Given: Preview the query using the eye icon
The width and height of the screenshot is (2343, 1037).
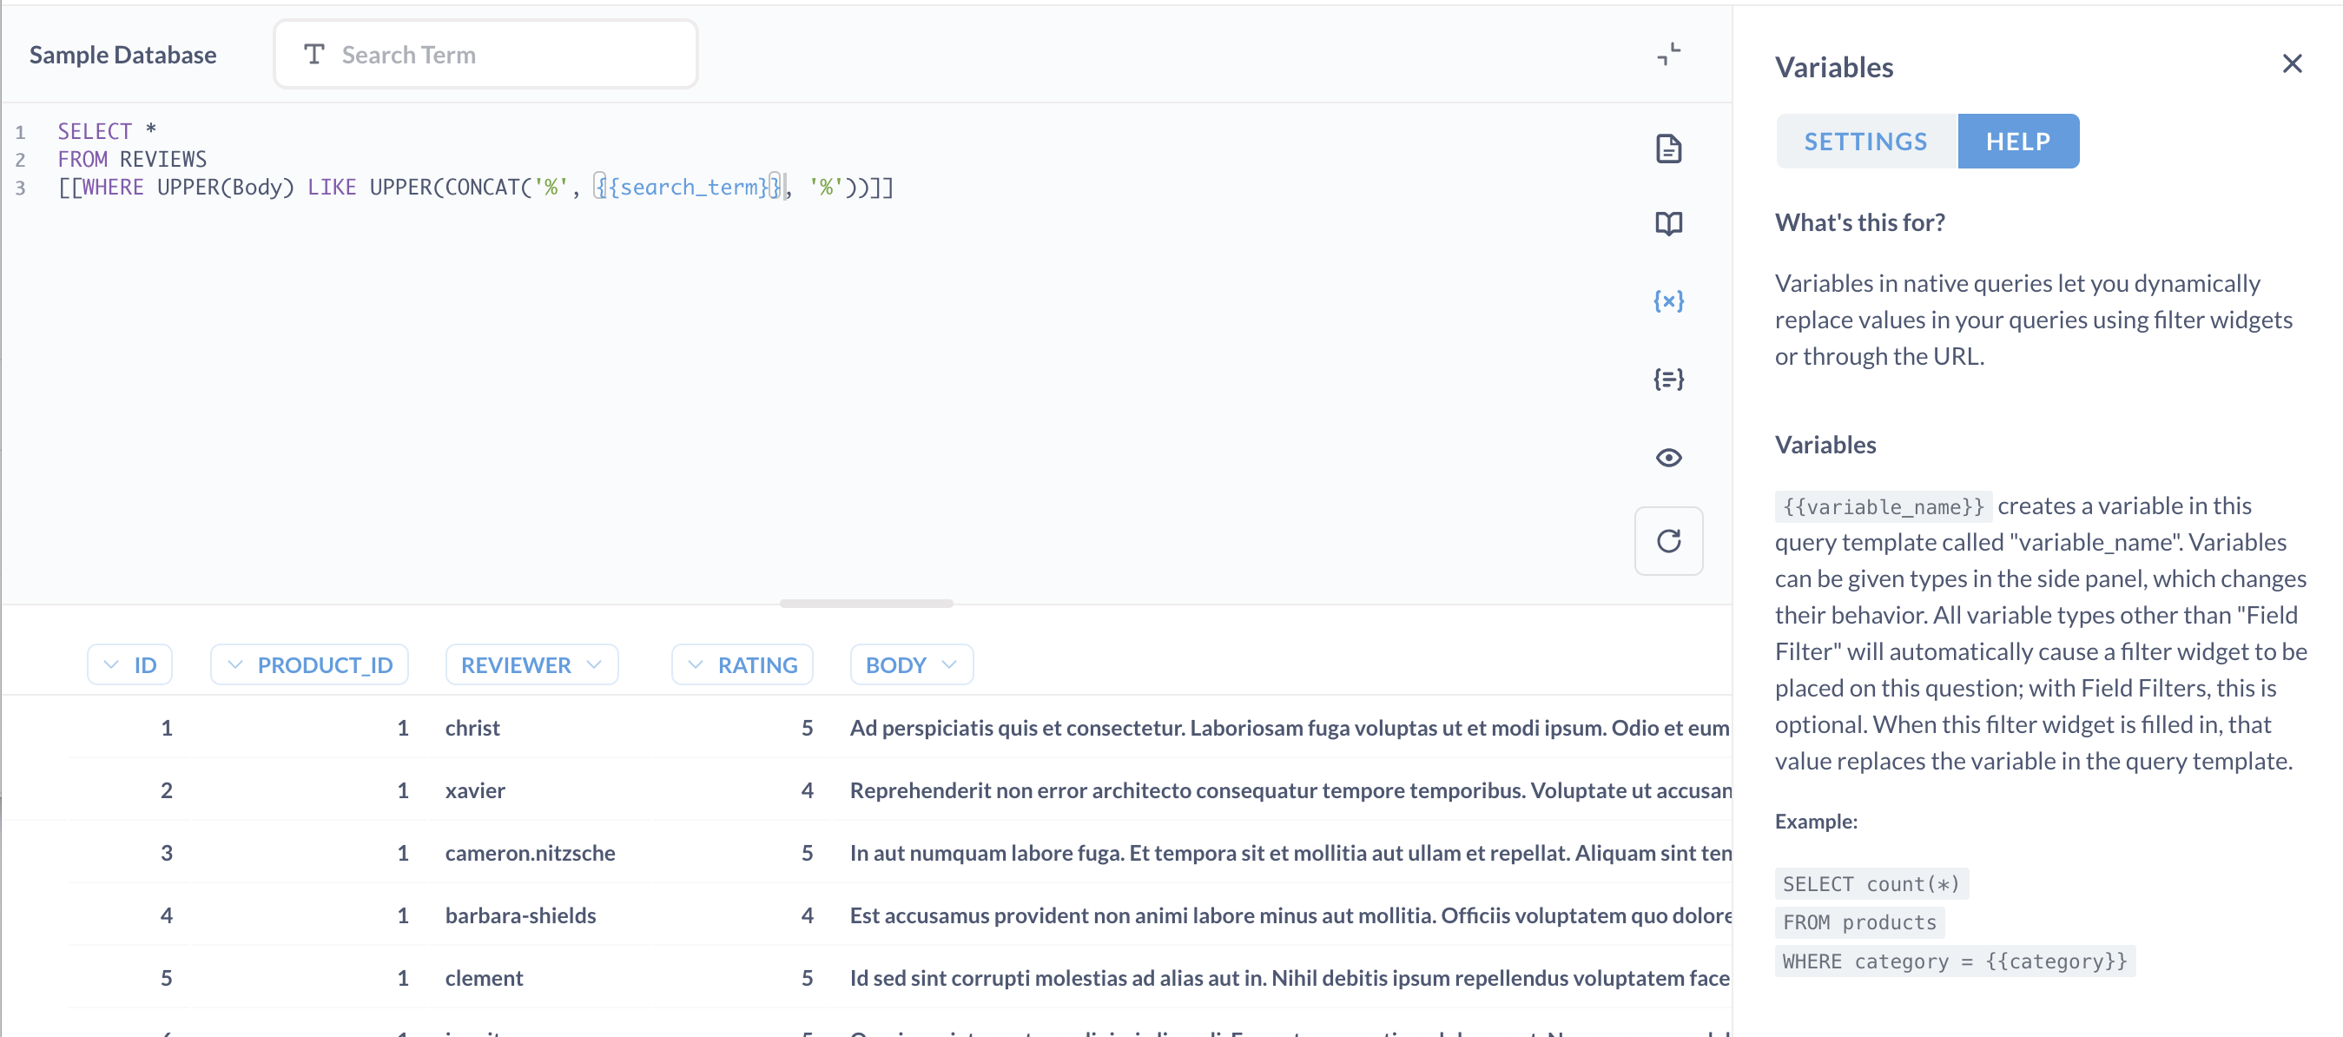Looking at the screenshot, I should coord(1669,458).
